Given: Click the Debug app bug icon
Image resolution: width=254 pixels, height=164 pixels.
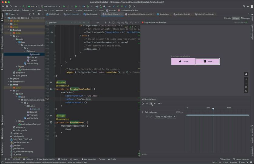Looking at the screenshot, I should 76,6.
